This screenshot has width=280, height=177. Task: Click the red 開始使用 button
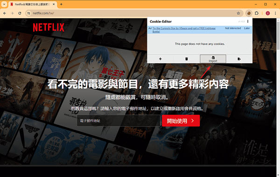(181, 121)
